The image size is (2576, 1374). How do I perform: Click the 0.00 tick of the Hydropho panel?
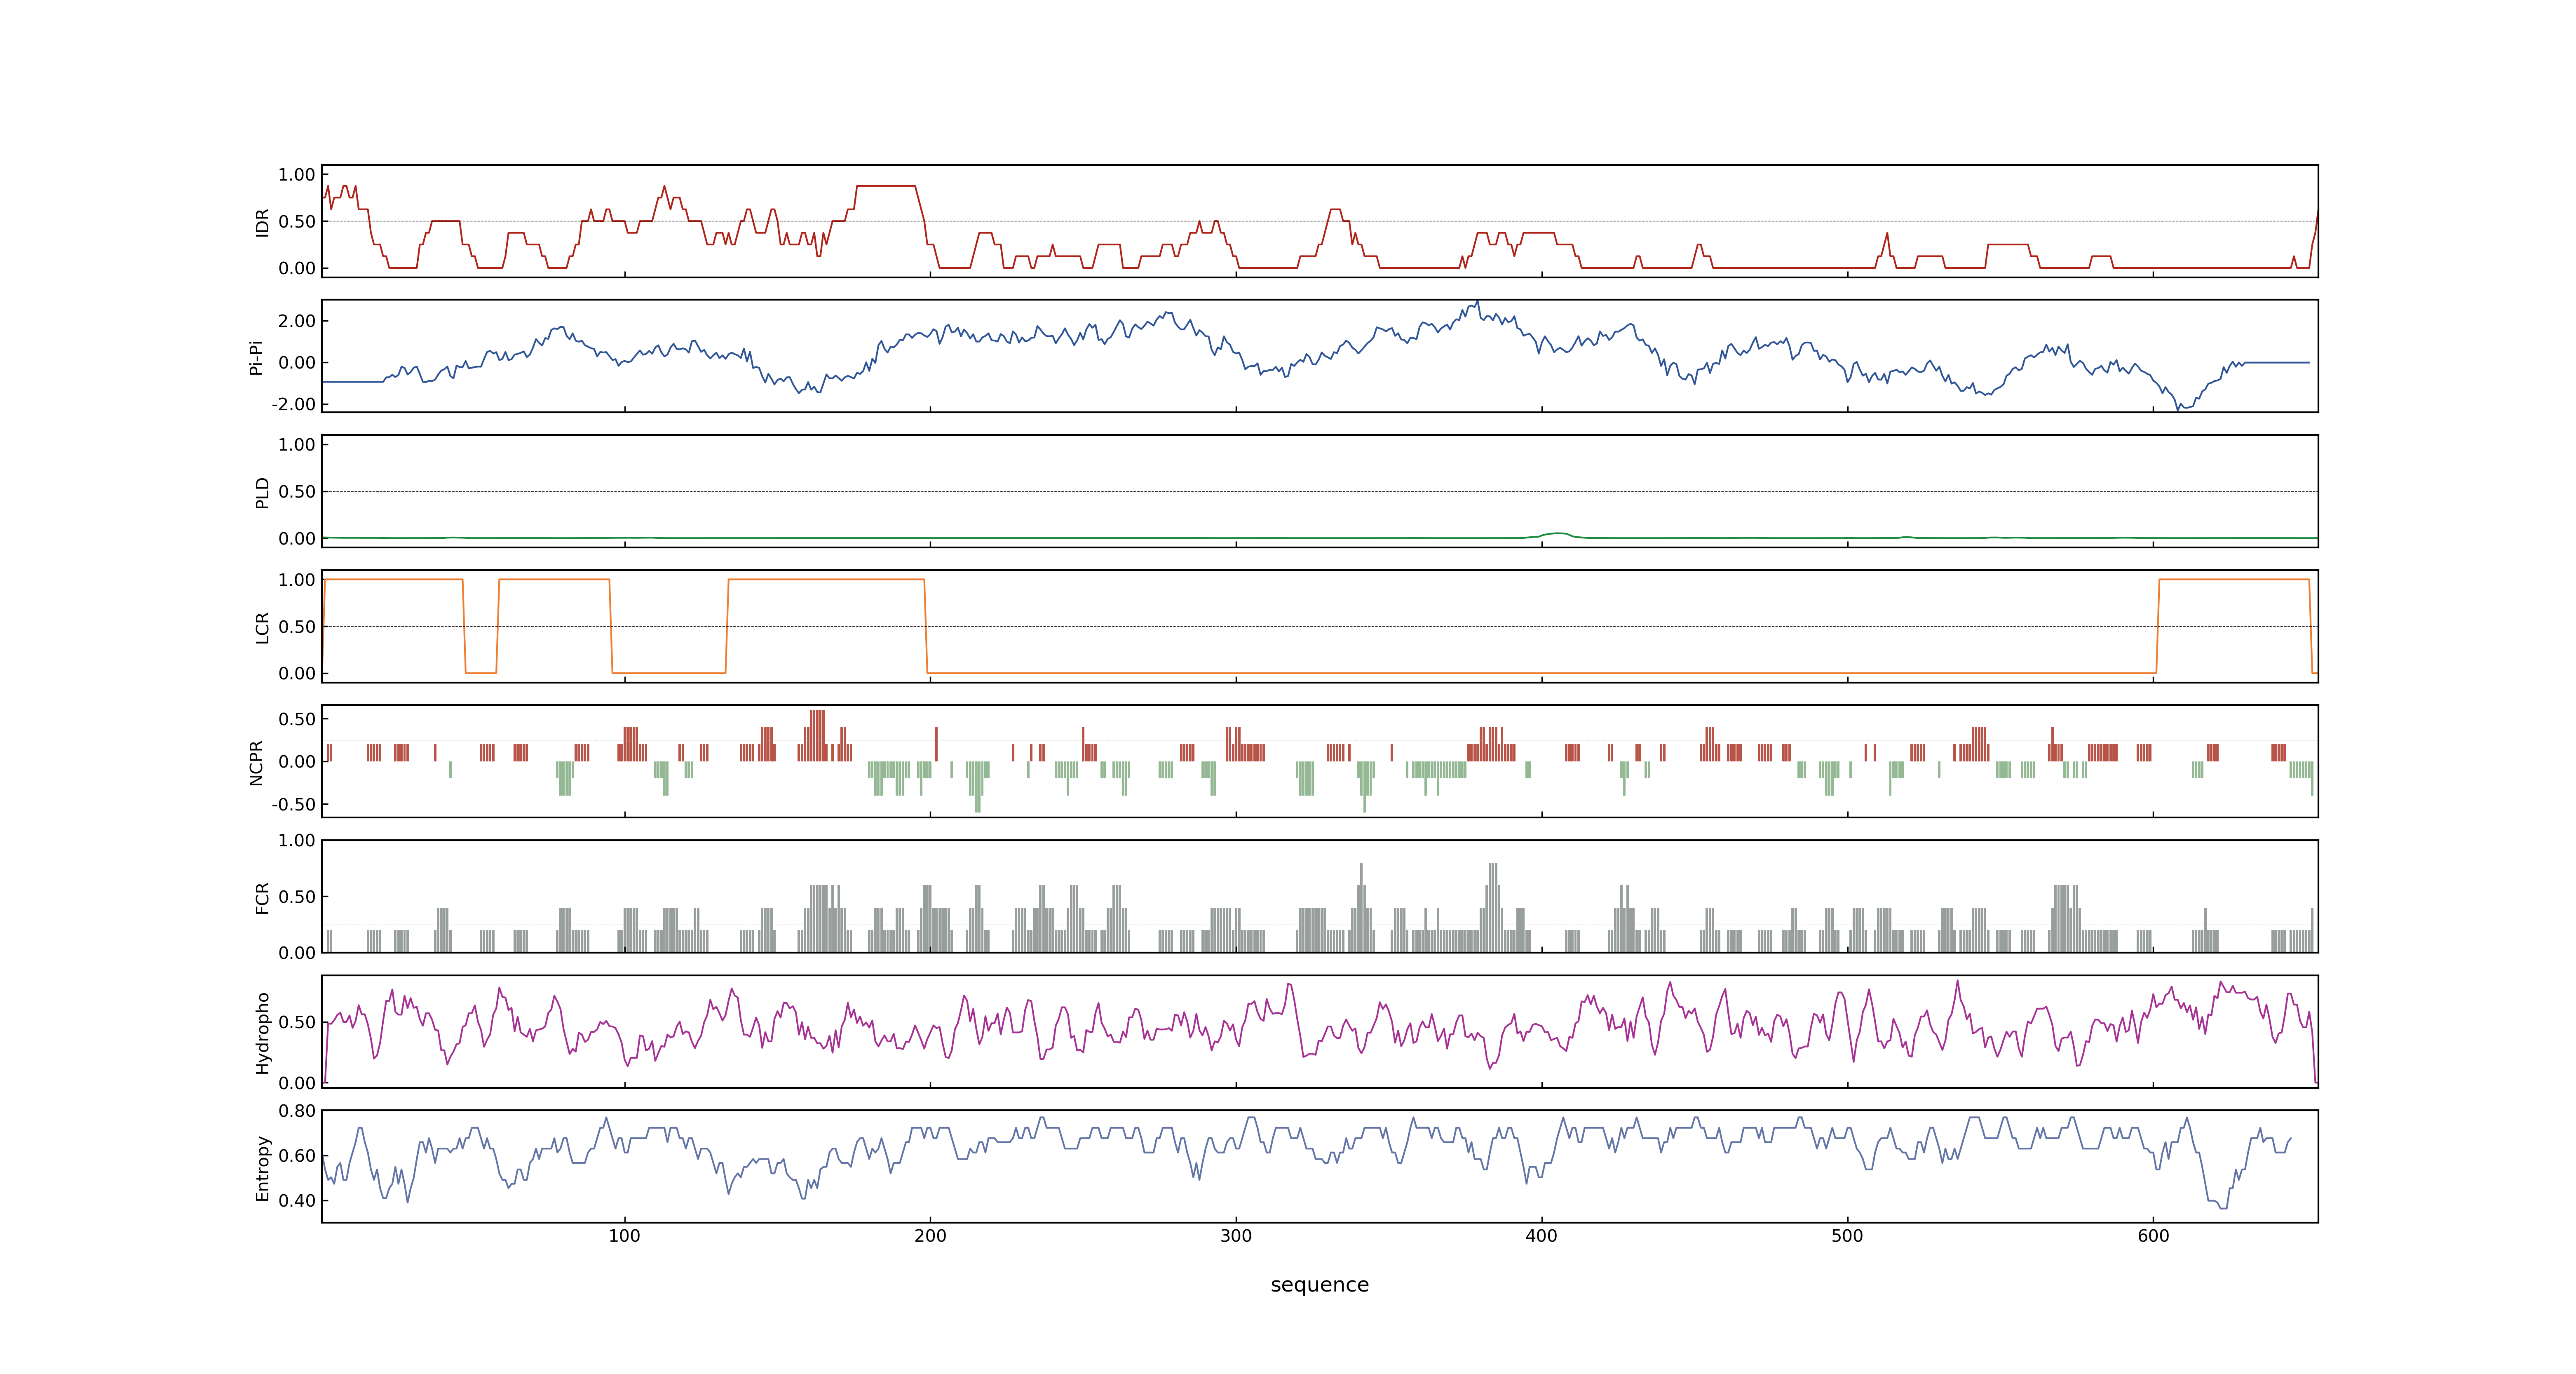pos(297,1083)
